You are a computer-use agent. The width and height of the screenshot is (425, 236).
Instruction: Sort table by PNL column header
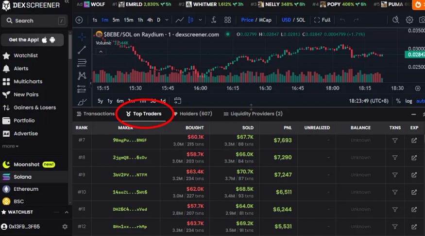[x=288, y=127]
